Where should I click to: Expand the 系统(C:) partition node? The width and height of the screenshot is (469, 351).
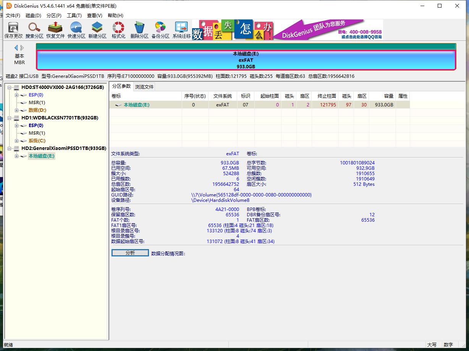click(x=17, y=141)
